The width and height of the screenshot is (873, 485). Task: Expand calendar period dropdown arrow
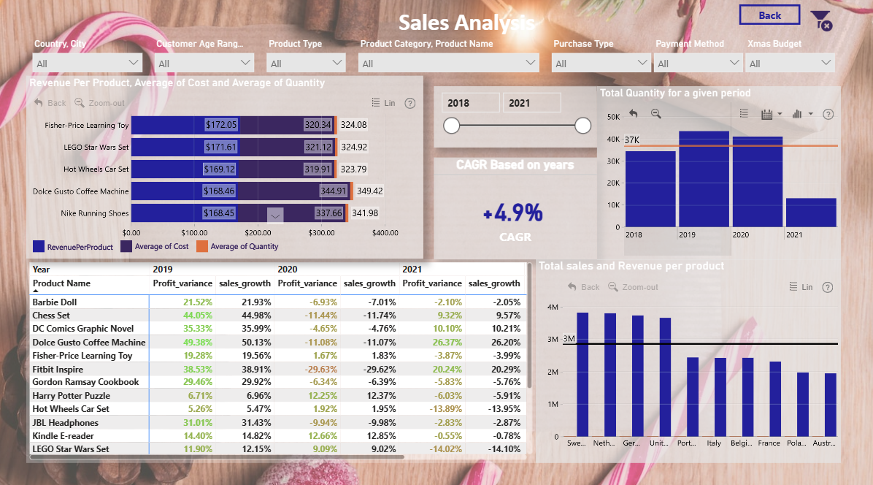[780, 114]
